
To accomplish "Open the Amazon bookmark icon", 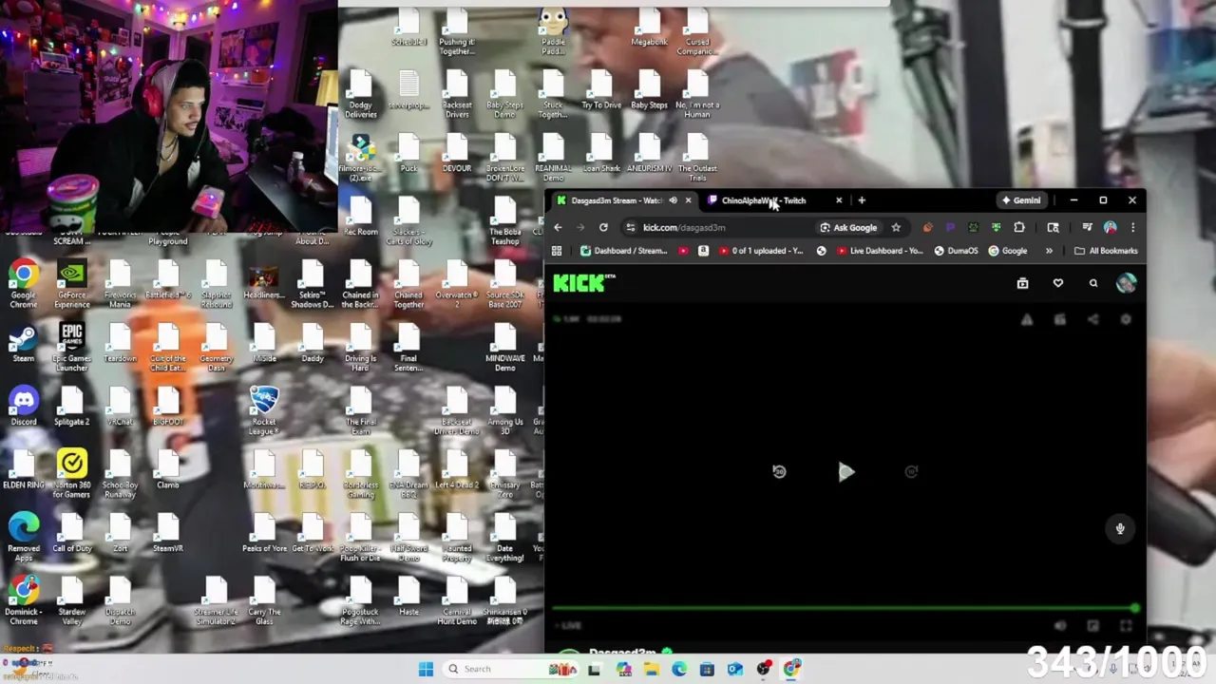I will 703,251.
